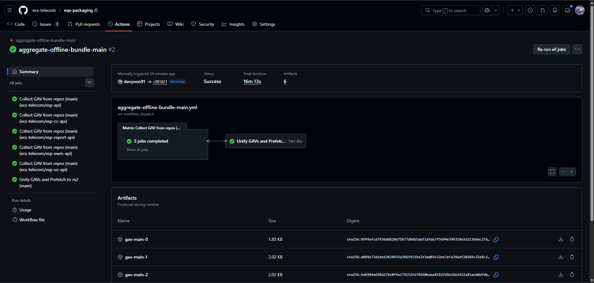Delete the gav-main-2 artifact
The image size is (594, 283).
[572, 275]
